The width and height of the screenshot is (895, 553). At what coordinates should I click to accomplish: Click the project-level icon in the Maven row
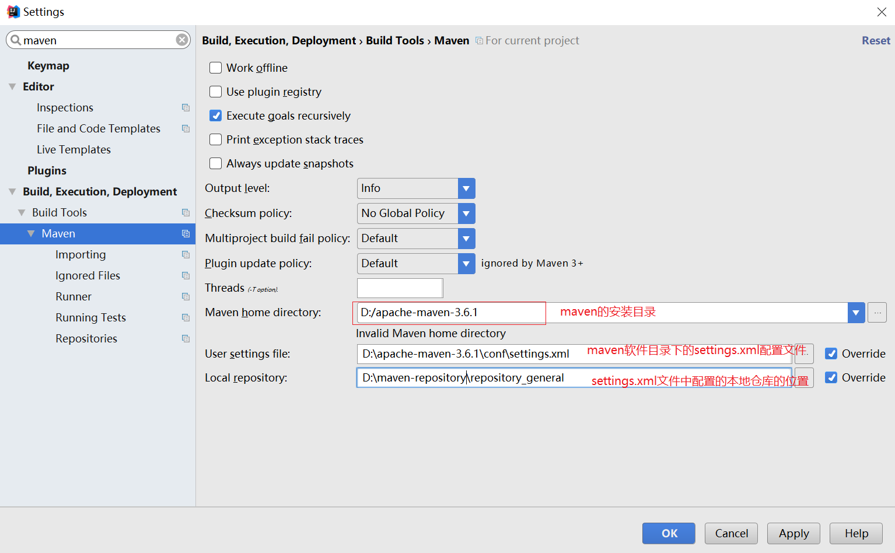pos(186,233)
